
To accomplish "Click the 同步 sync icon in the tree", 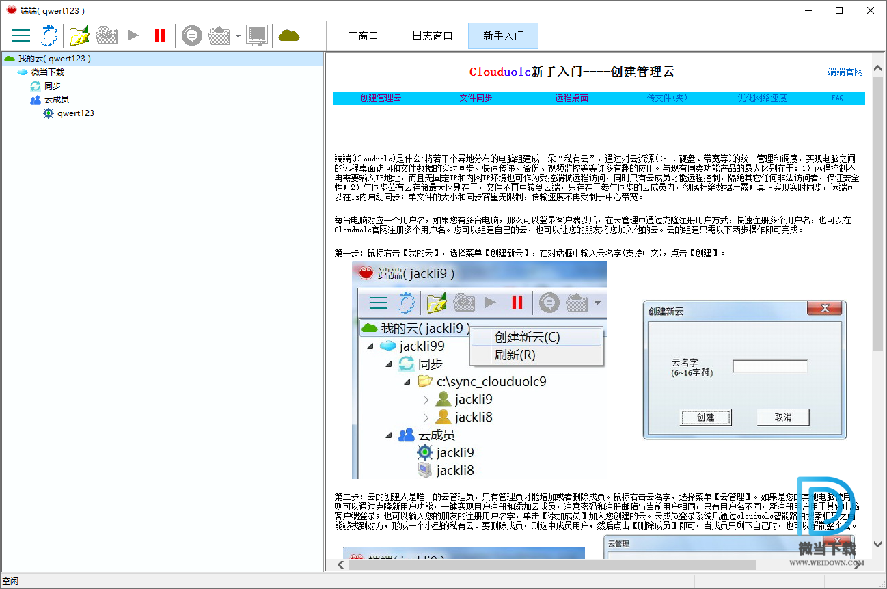I will point(36,86).
